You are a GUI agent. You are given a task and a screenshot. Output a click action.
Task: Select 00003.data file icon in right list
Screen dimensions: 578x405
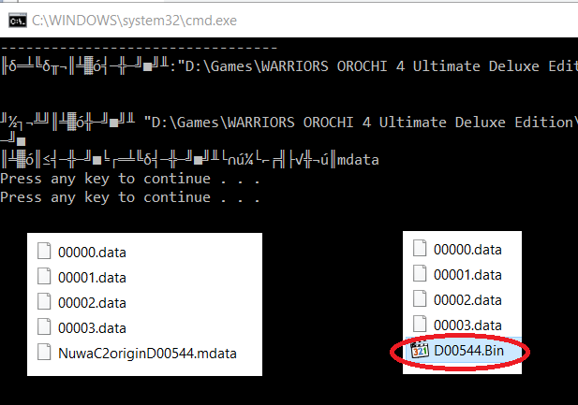(x=420, y=325)
